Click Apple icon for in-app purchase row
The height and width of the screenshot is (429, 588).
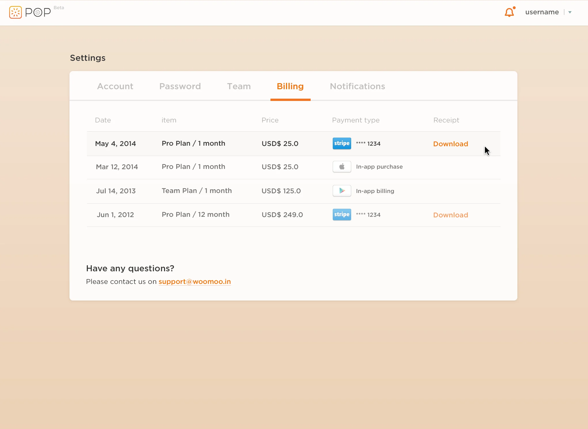click(342, 167)
